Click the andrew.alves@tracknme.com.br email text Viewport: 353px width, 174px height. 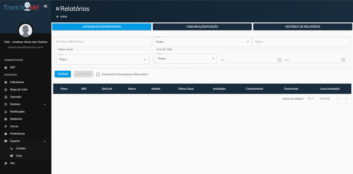click(x=26, y=47)
